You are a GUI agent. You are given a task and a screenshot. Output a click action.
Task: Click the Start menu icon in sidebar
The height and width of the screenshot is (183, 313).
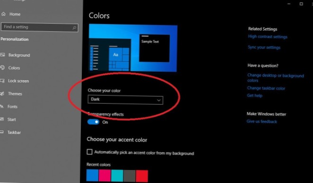click(2, 119)
